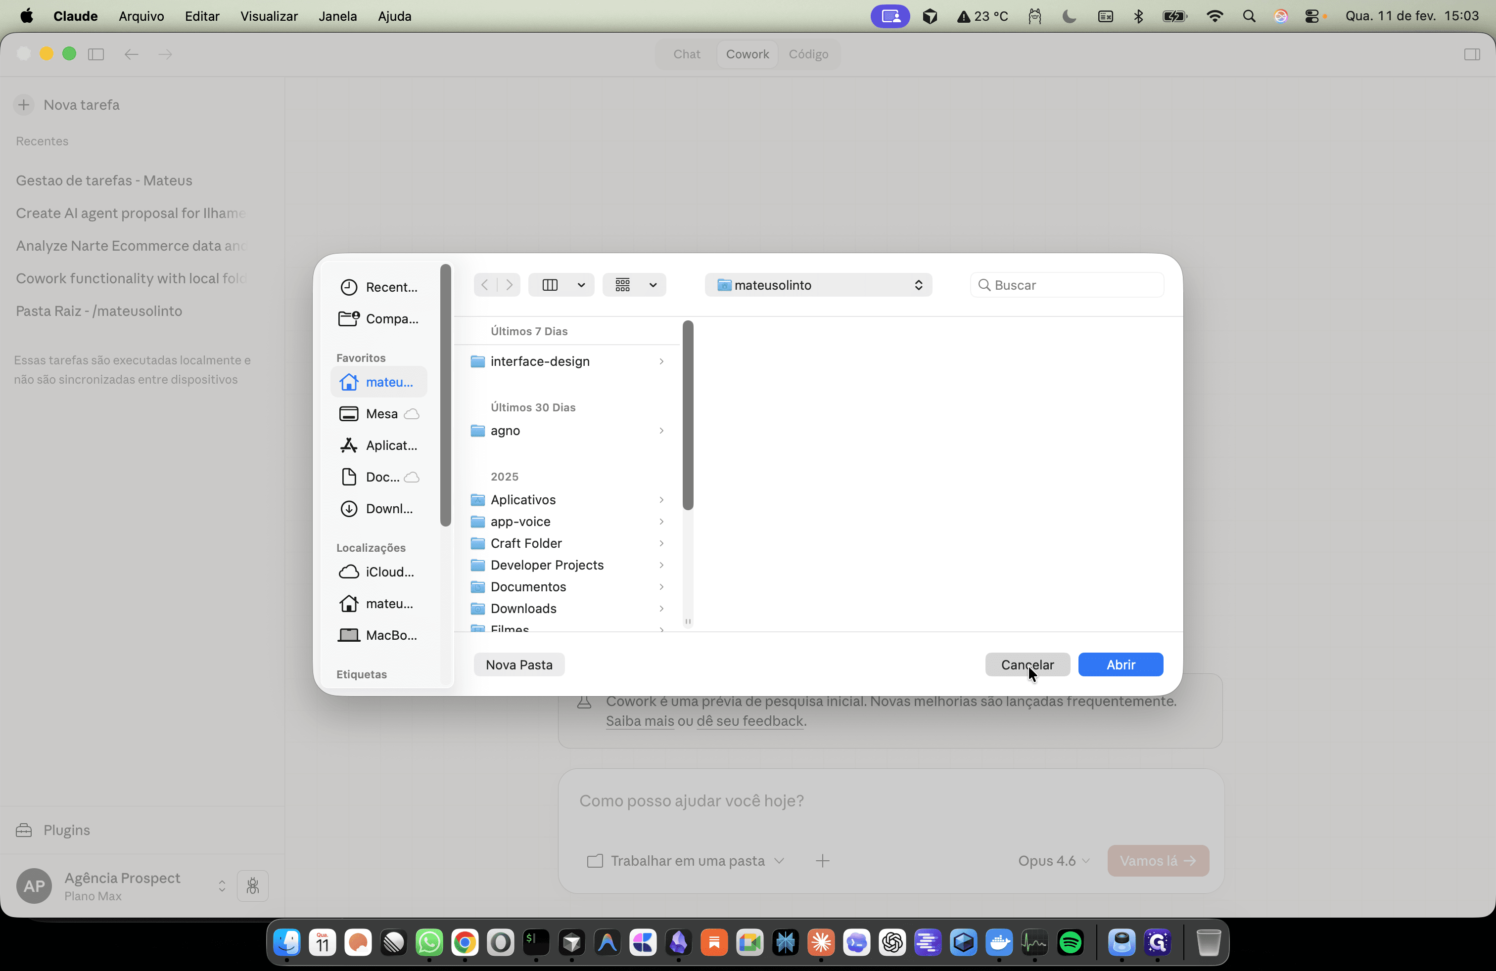Expand the Trabalhar em uma pasta dropdown
Screen dimensions: 1496x971
[x=685, y=860]
